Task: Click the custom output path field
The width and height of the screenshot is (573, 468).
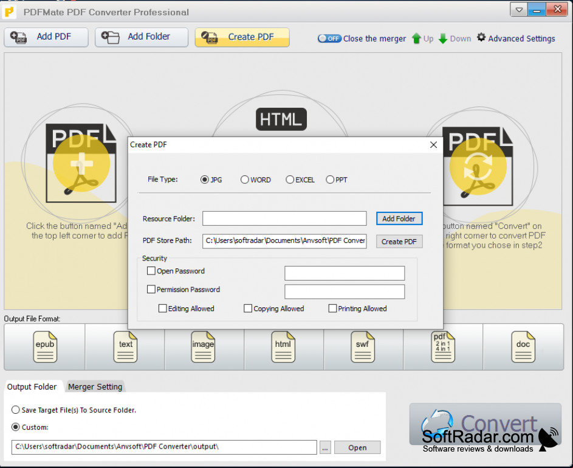Action: 164,447
